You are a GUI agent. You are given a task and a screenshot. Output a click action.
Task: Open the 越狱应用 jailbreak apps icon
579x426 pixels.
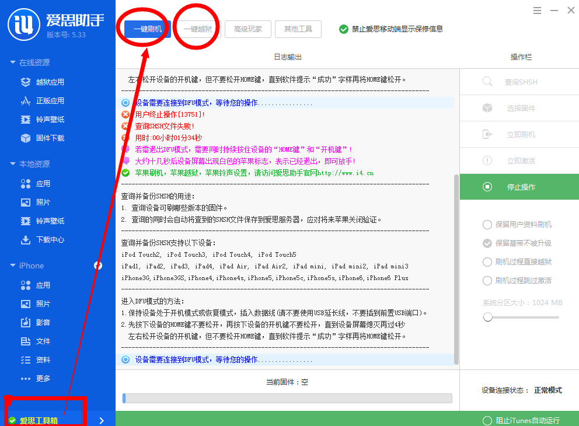tap(26, 82)
